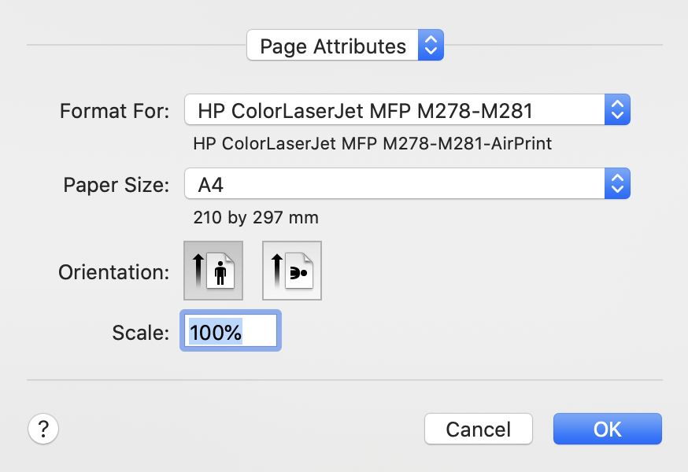
Task: Click the M278-M281-AirPrint printer description text
Action: 372,143
